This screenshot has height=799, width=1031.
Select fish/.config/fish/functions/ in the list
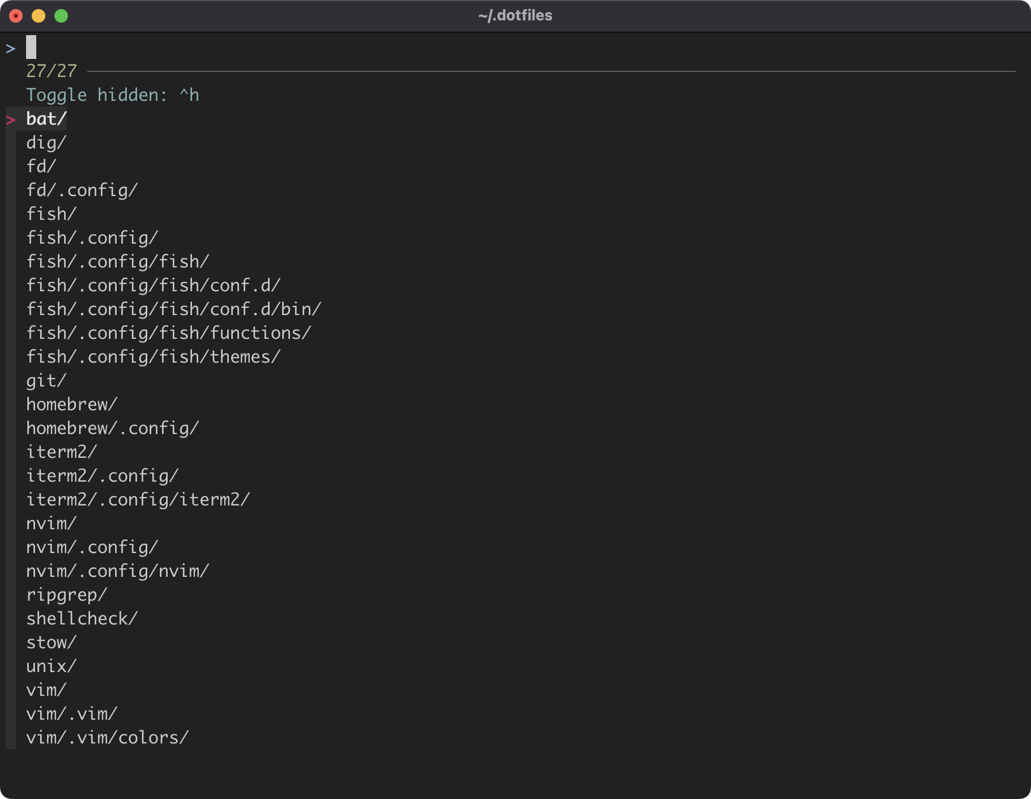[168, 333]
